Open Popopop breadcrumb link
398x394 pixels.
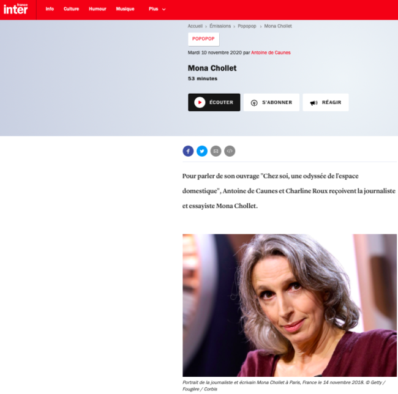click(x=247, y=26)
